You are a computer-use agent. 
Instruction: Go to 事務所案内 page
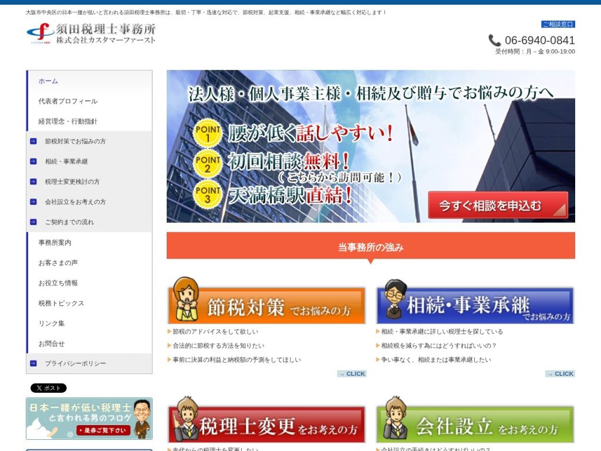point(55,243)
